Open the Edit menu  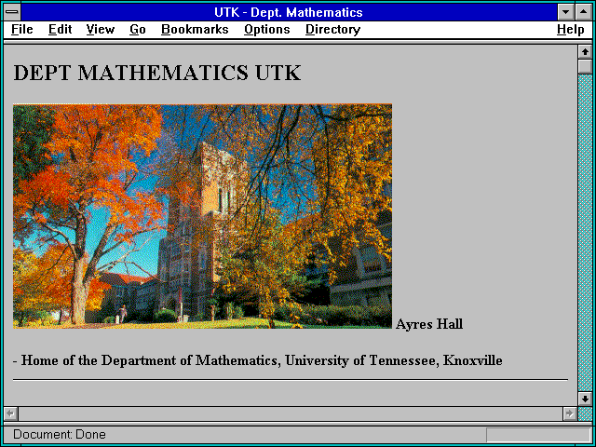pos(60,30)
